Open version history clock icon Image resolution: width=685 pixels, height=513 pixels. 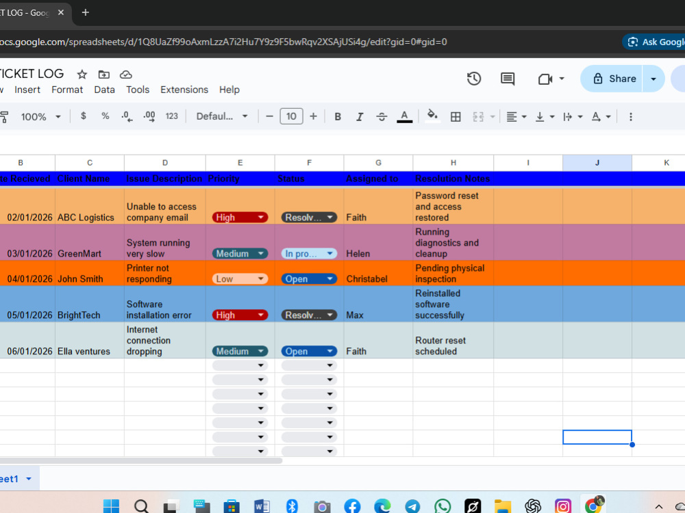(474, 79)
